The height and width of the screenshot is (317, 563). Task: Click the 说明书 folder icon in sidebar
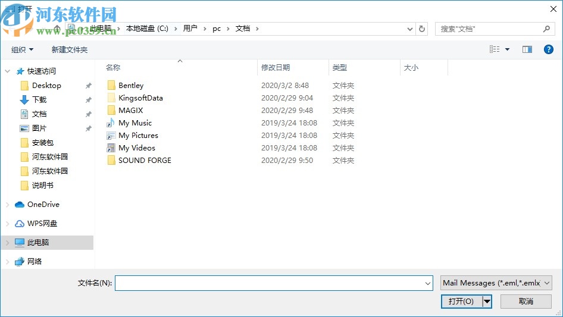(x=24, y=185)
